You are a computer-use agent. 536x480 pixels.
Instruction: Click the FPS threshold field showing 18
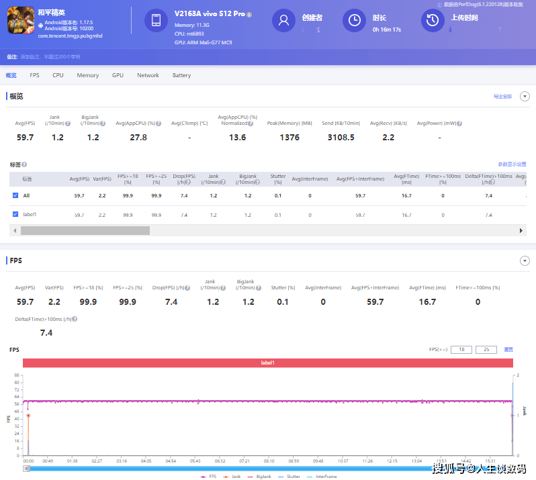[x=461, y=350]
